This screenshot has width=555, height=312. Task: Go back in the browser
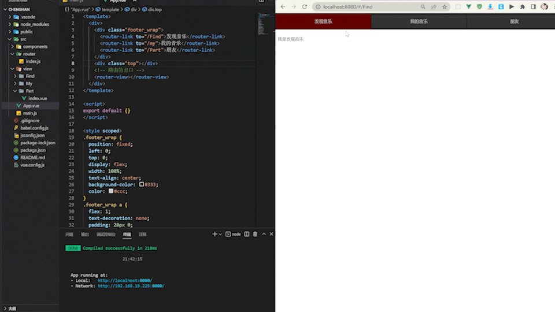[283, 7]
